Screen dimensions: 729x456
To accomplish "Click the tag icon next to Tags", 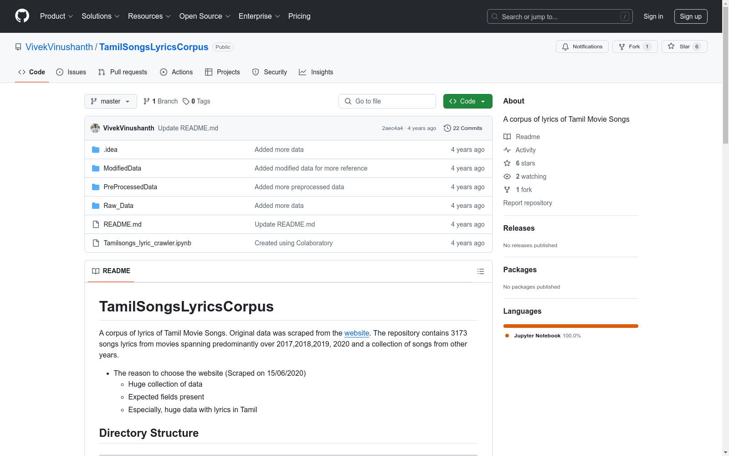I will tap(186, 101).
